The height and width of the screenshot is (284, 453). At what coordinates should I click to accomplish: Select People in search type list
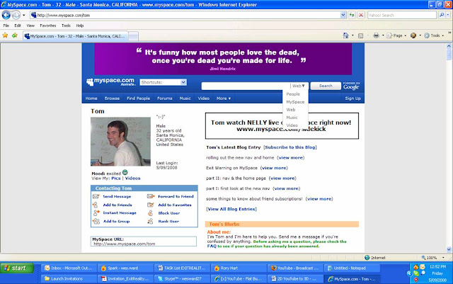(x=293, y=94)
